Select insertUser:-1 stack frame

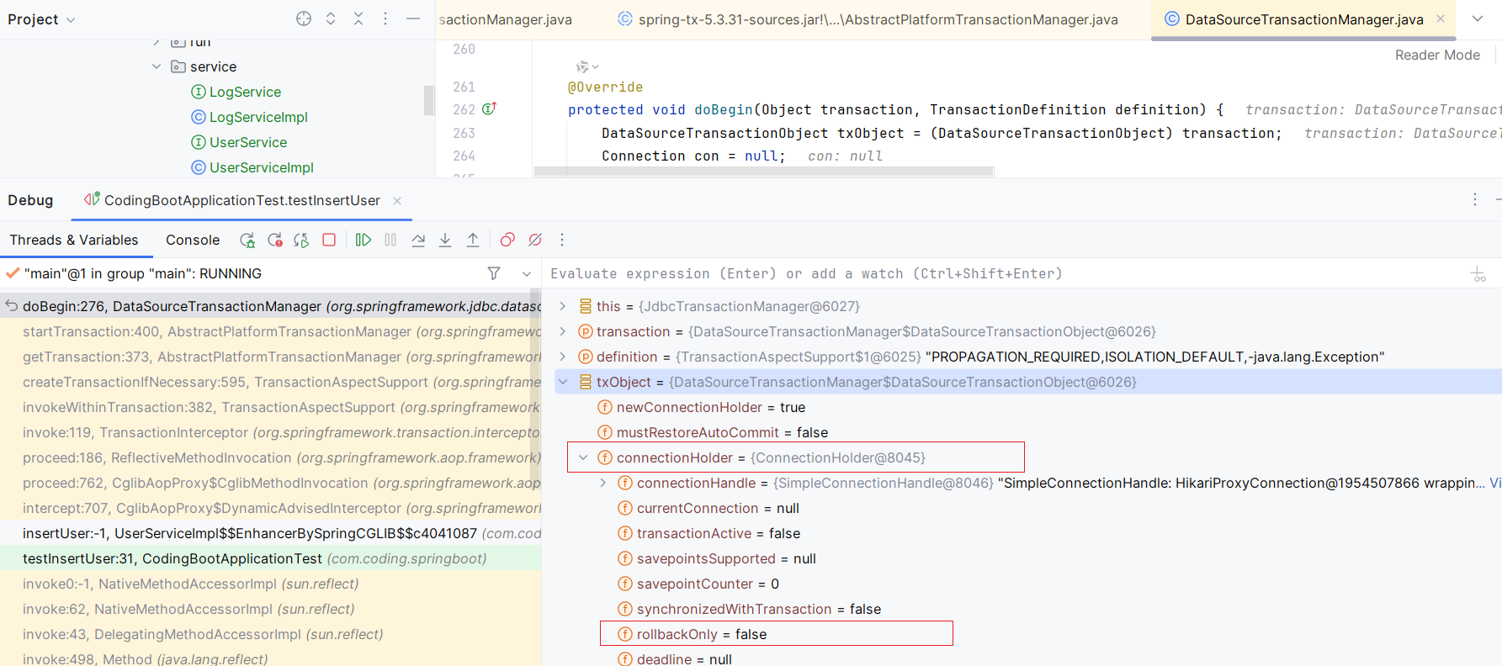271,533
